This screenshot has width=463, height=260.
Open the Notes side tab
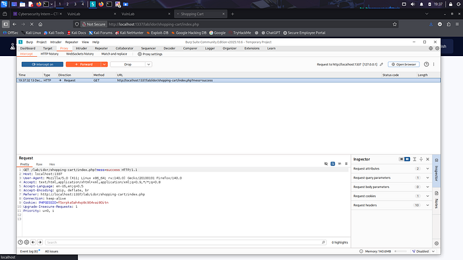tap(437, 200)
